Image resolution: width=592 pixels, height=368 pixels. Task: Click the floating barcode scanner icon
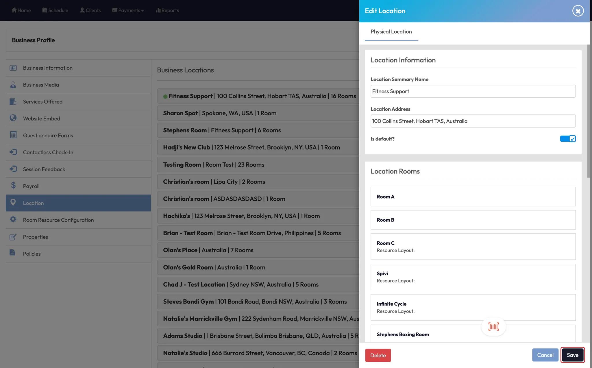click(493, 327)
